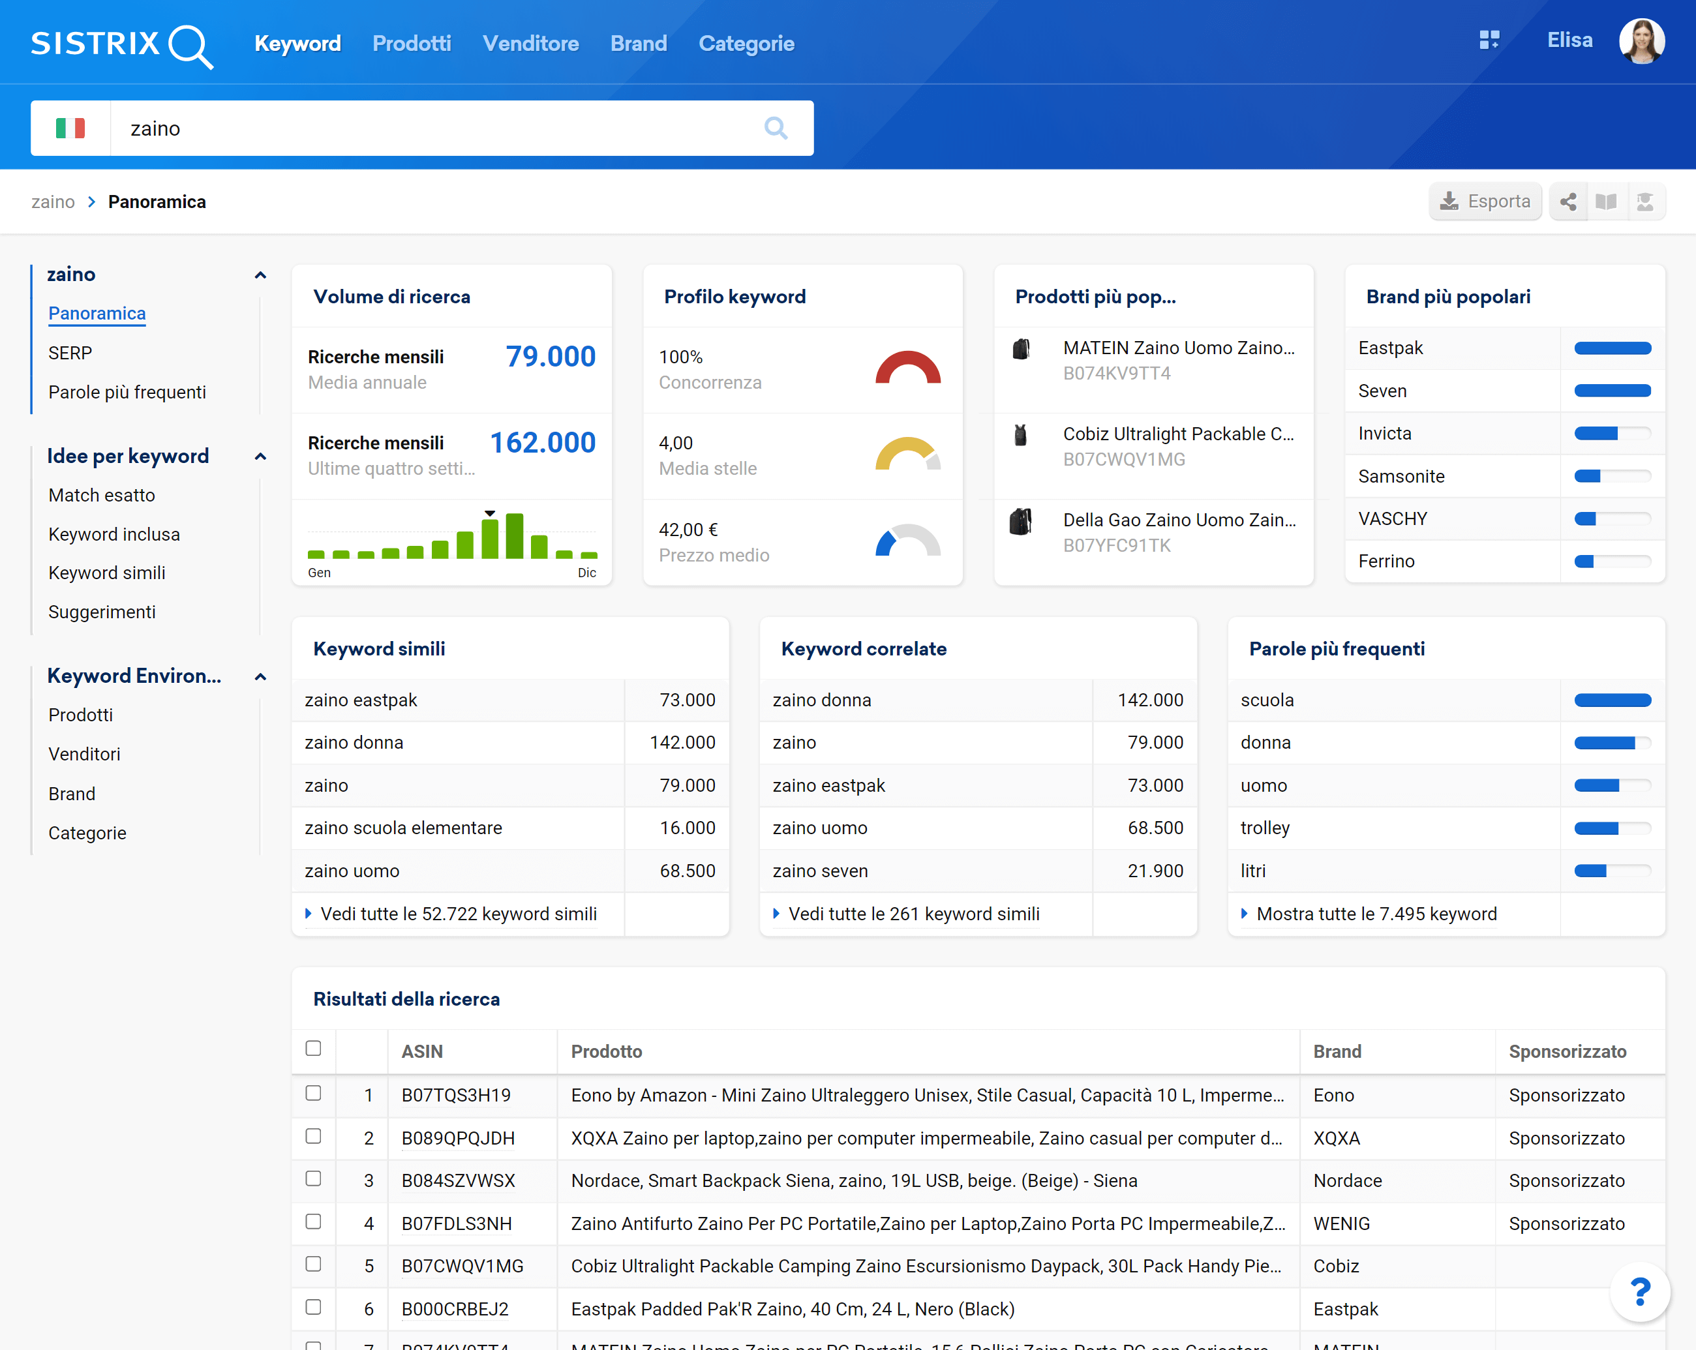Image resolution: width=1696 pixels, height=1350 pixels.
Task: Open ASIN link B000CRBEJ2
Action: click(x=455, y=1309)
